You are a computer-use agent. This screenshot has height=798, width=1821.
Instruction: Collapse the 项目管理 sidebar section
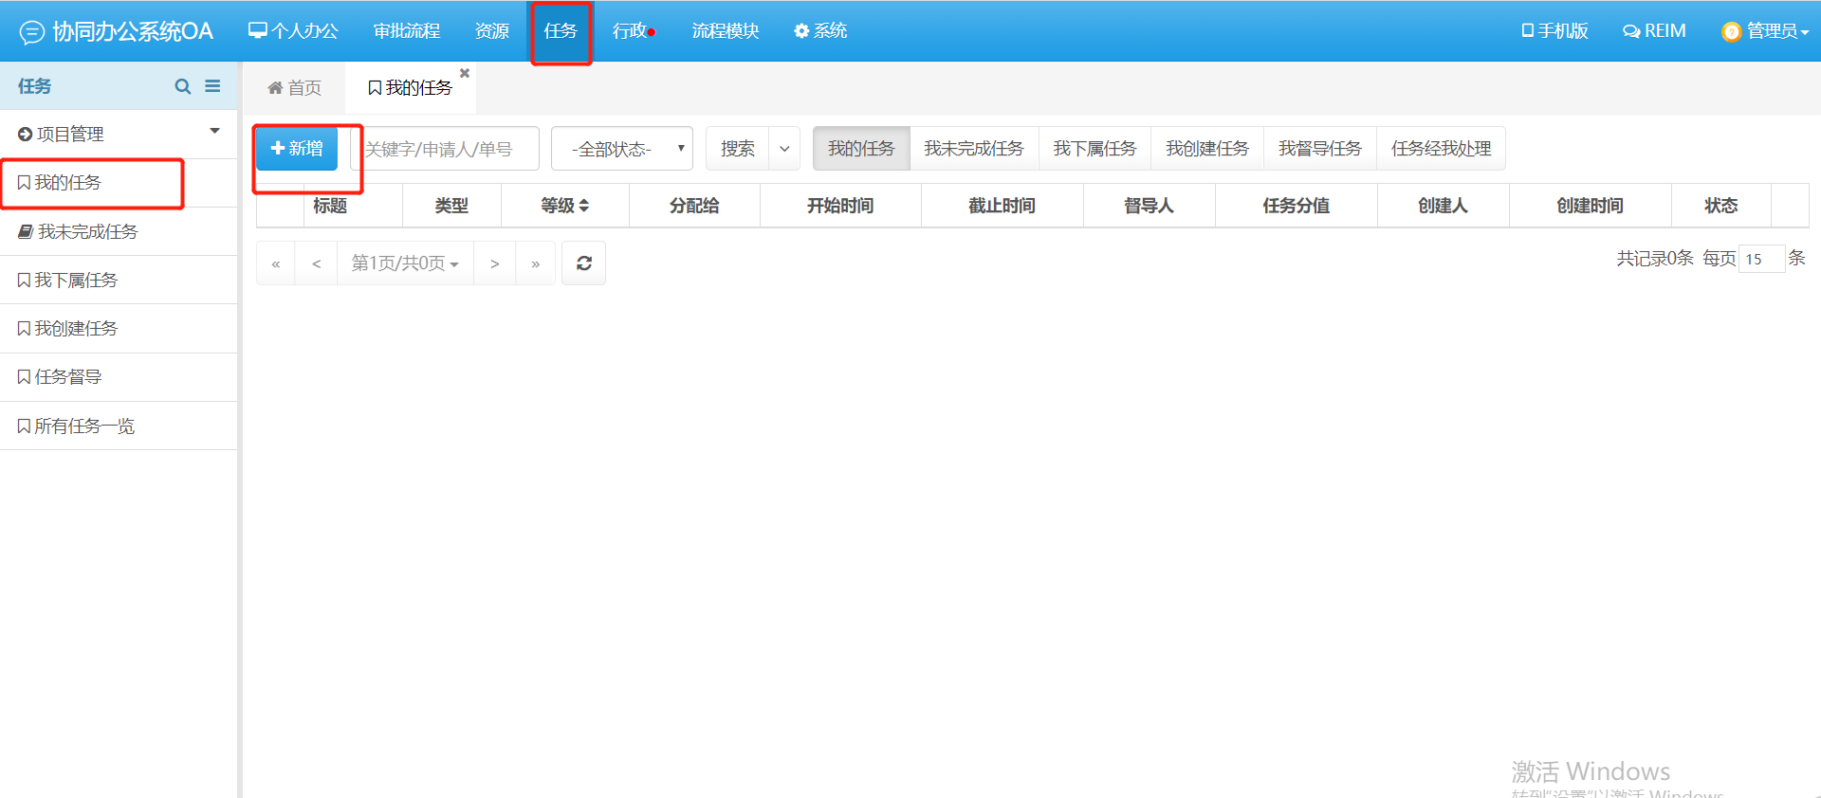pyautogui.click(x=119, y=134)
